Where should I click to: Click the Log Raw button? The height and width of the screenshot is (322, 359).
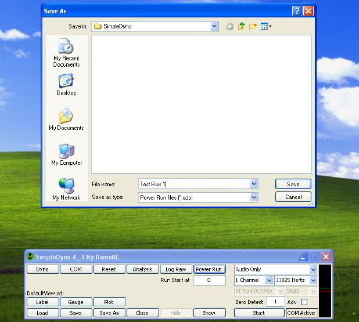point(176,269)
